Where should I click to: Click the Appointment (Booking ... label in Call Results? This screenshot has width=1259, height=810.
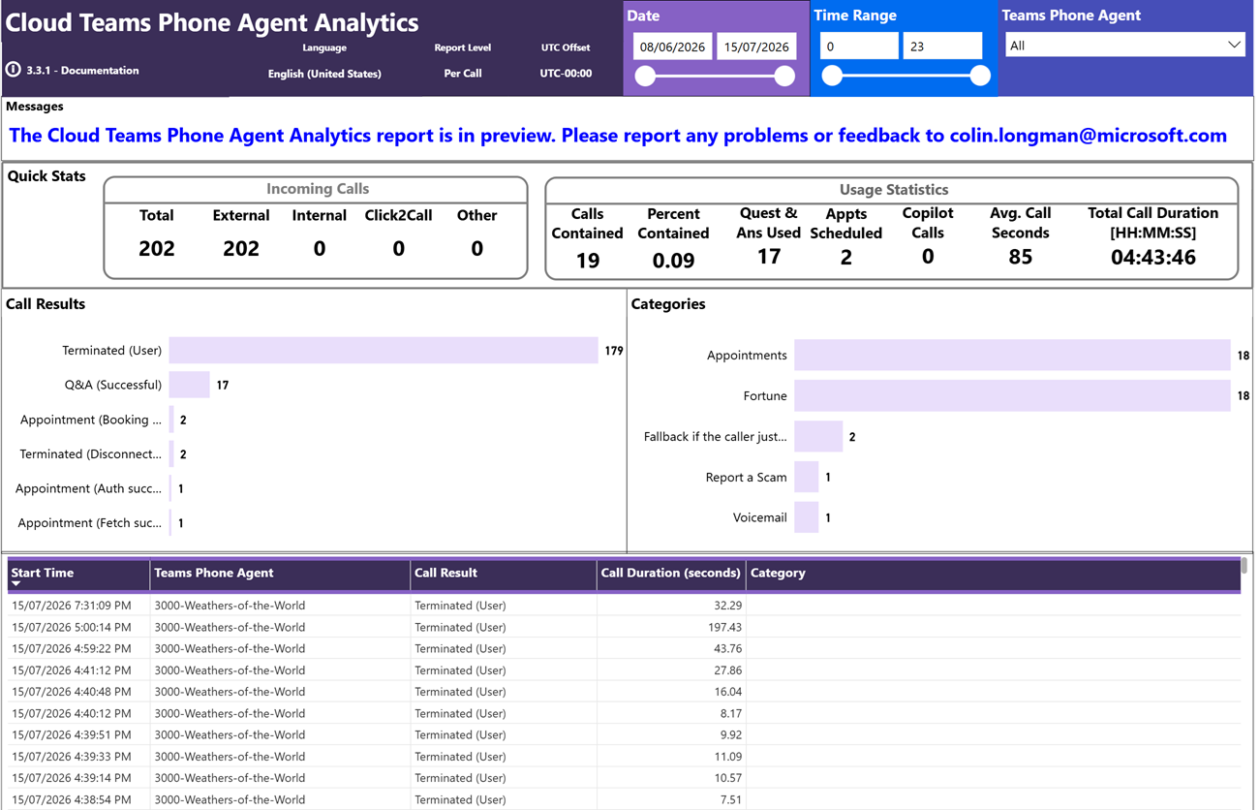tap(90, 420)
